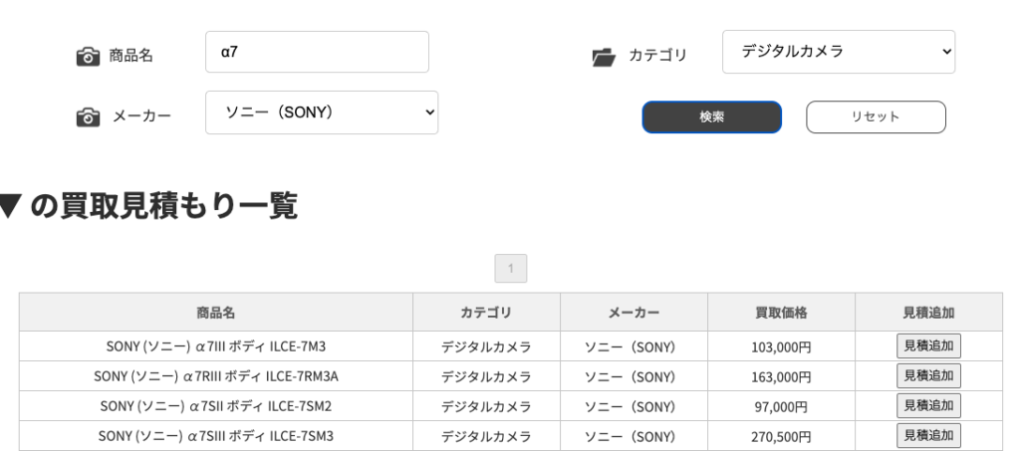Click the folder icon beside カテゴリ
The image size is (1020, 451).
[604, 57]
